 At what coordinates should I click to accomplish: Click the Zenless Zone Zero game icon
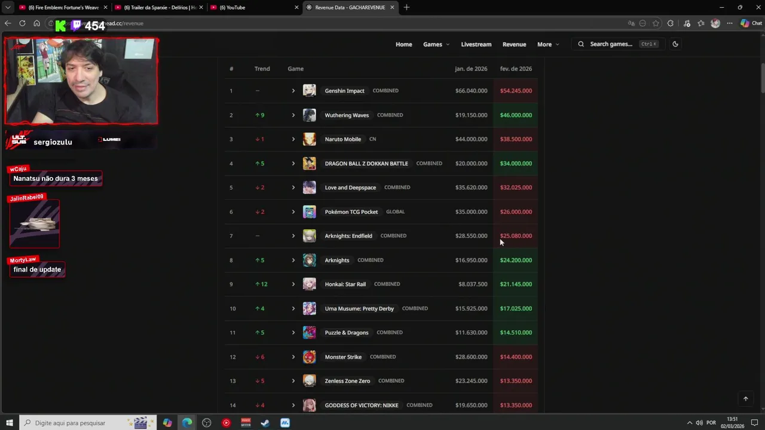(309, 381)
